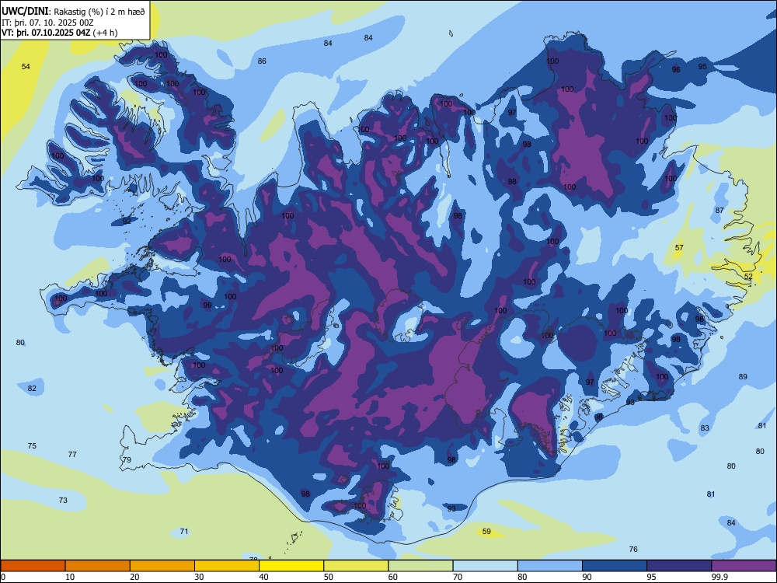Click the humidity value 73 on the map
Viewport: 777px width, 583px height.
(x=63, y=500)
